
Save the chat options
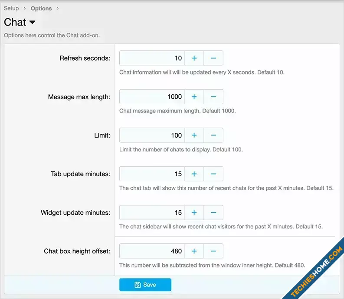pyautogui.click(x=145, y=285)
